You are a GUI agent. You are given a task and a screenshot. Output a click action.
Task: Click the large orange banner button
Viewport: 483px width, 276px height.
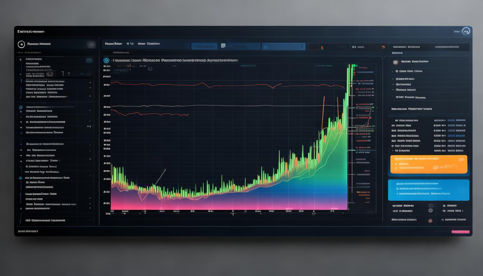428,164
